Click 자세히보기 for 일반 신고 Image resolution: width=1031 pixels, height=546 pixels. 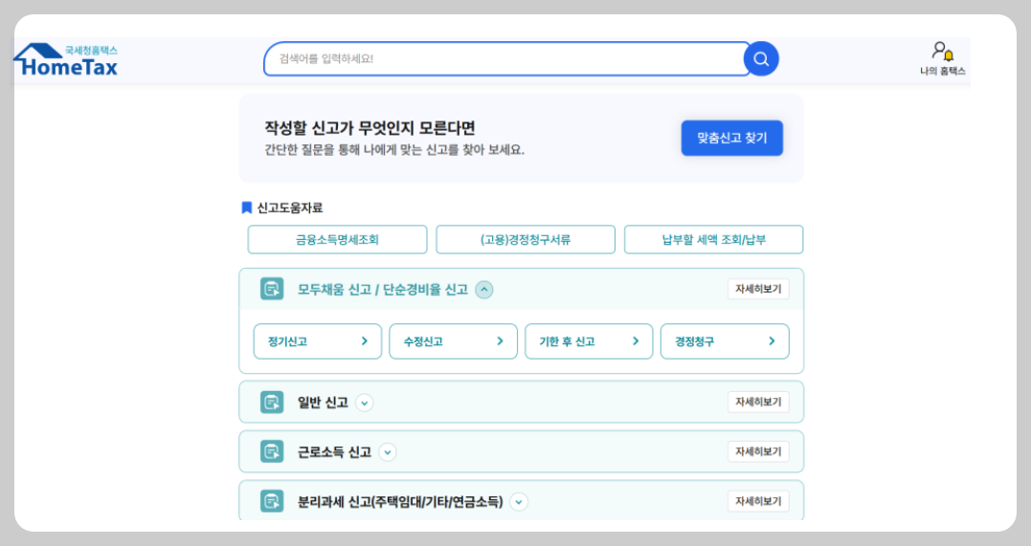[758, 403]
